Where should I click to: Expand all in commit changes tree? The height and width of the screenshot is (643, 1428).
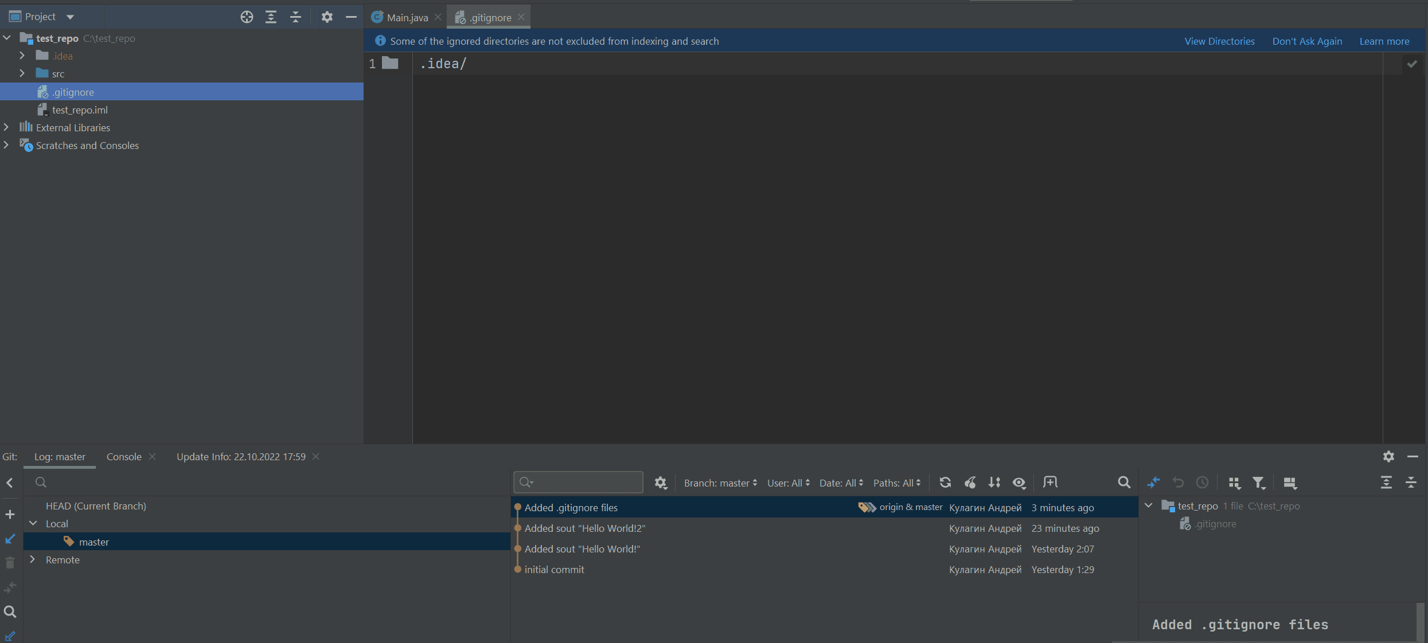click(1386, 483)
